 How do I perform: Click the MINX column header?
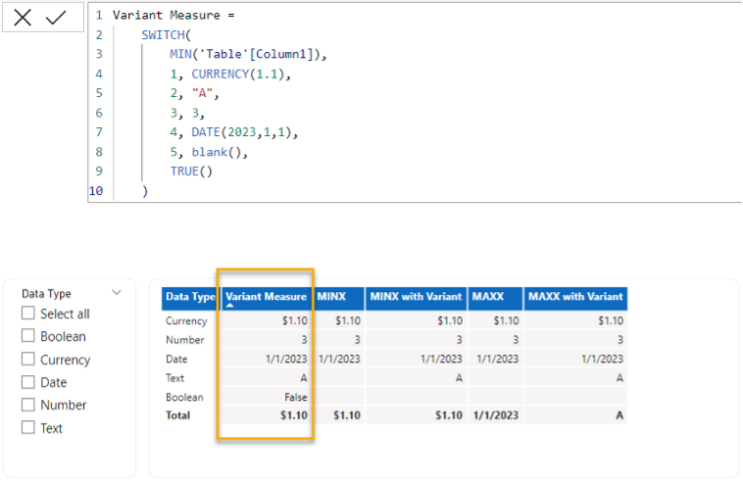[x=333, y=296]
